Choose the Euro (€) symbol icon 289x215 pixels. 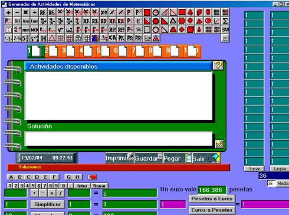tap(139, 21)
